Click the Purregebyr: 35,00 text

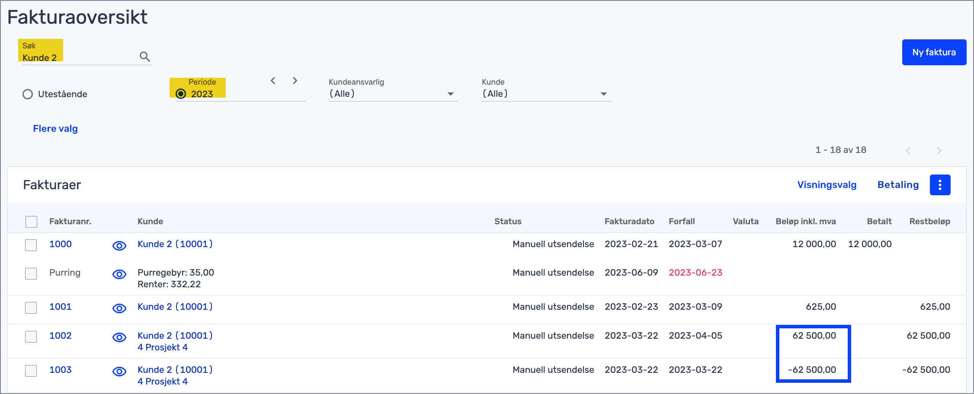(x=176, y=273)
